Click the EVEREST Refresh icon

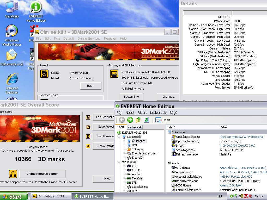(146, 120)
